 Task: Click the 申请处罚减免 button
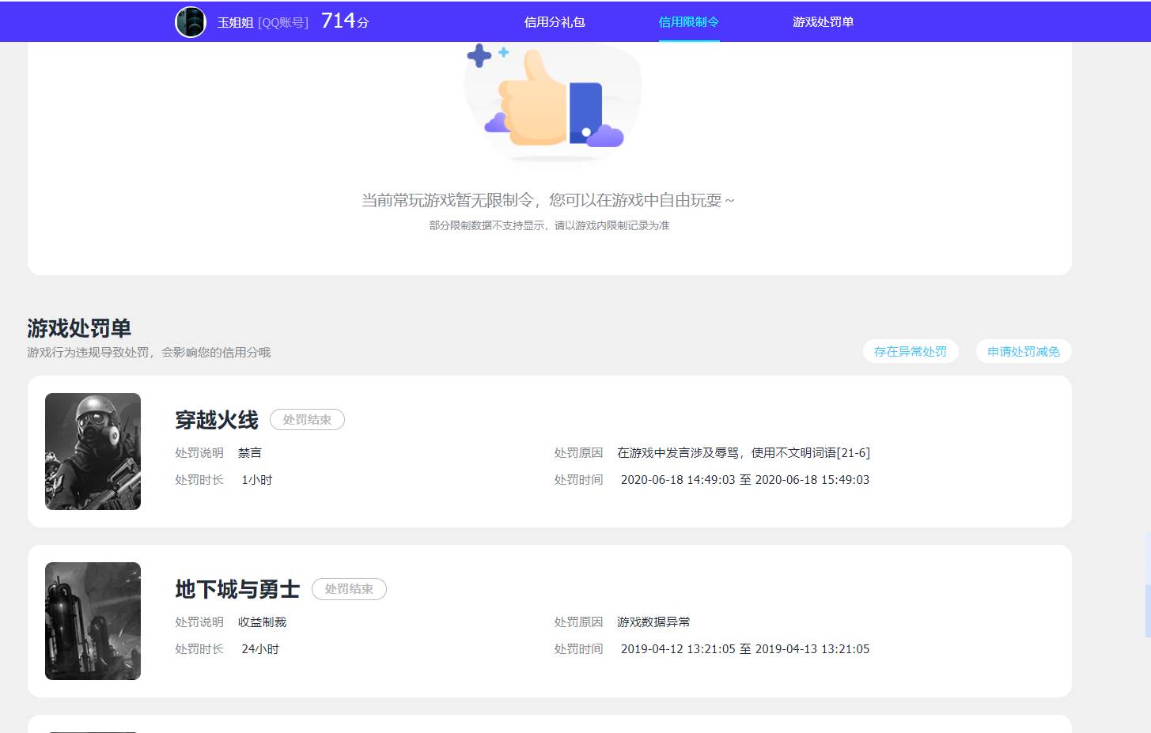point(1023,351)
